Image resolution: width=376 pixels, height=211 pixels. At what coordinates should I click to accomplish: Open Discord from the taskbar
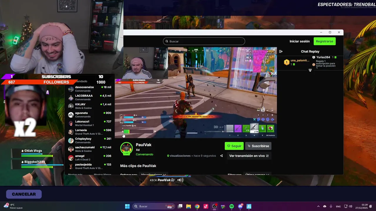click(x=240, y=206)
